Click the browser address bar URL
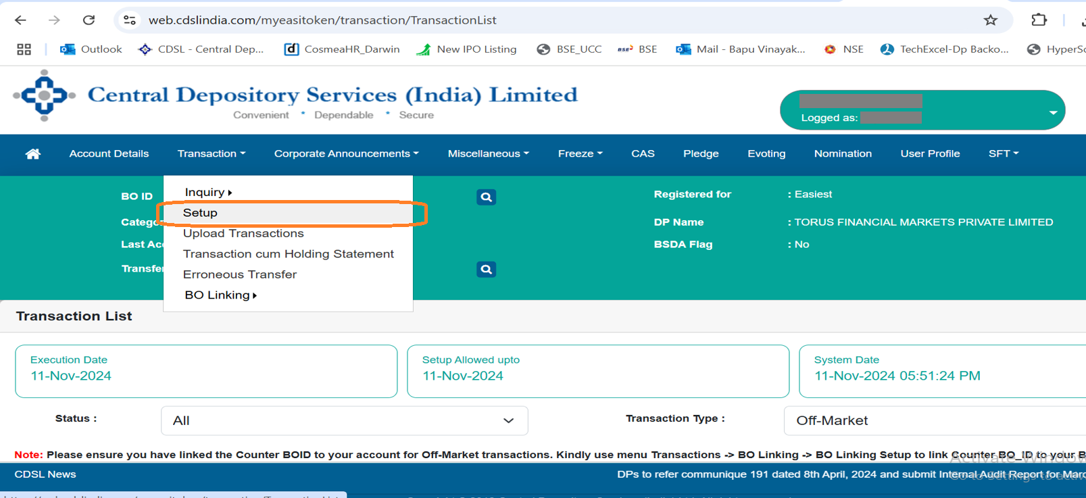1086x498 pixels. click(322, 20)
